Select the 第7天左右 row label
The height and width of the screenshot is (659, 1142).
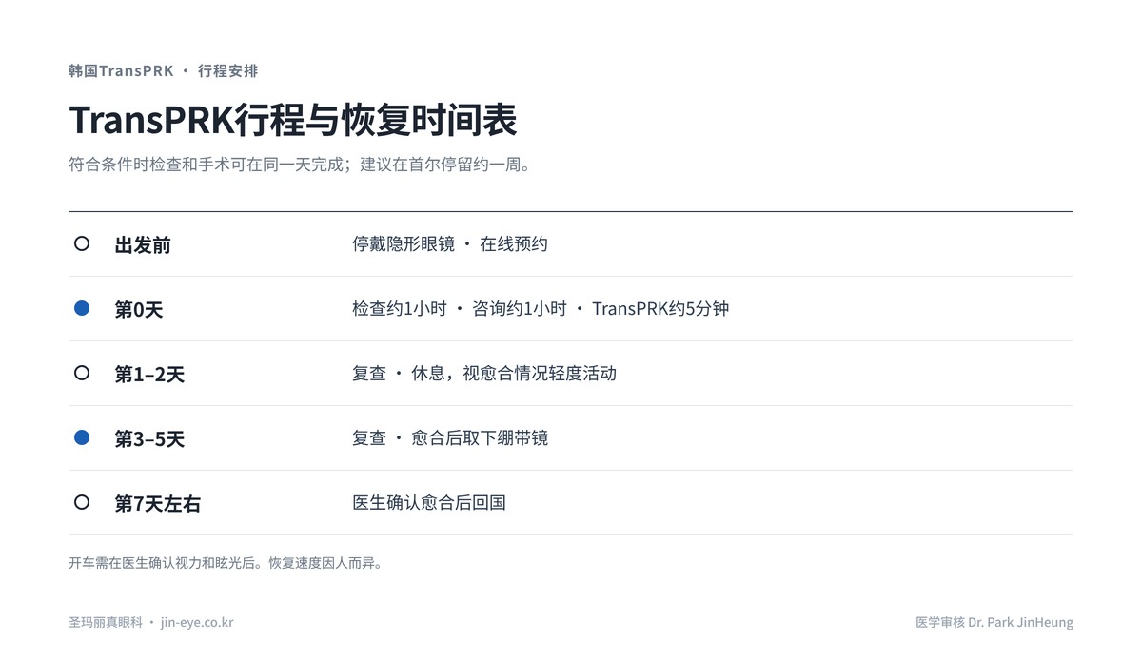point(158,504)
